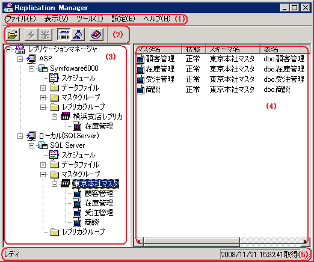The image size is (314, 262).
Task: Click the lightning bolt connect toolbar icon
Action: (x=31, y=35)
